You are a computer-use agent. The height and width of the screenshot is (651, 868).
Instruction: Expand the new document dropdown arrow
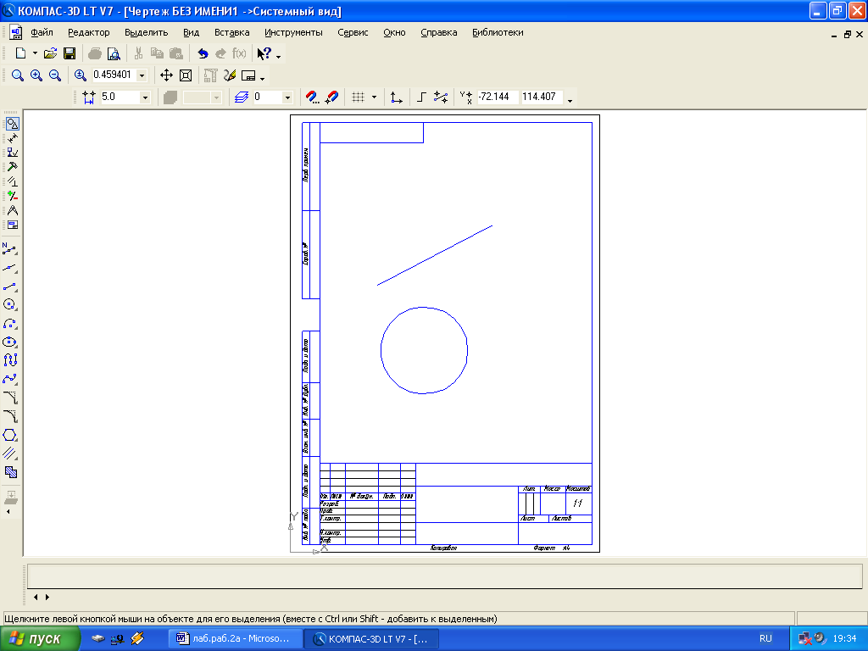pos(35,53)
